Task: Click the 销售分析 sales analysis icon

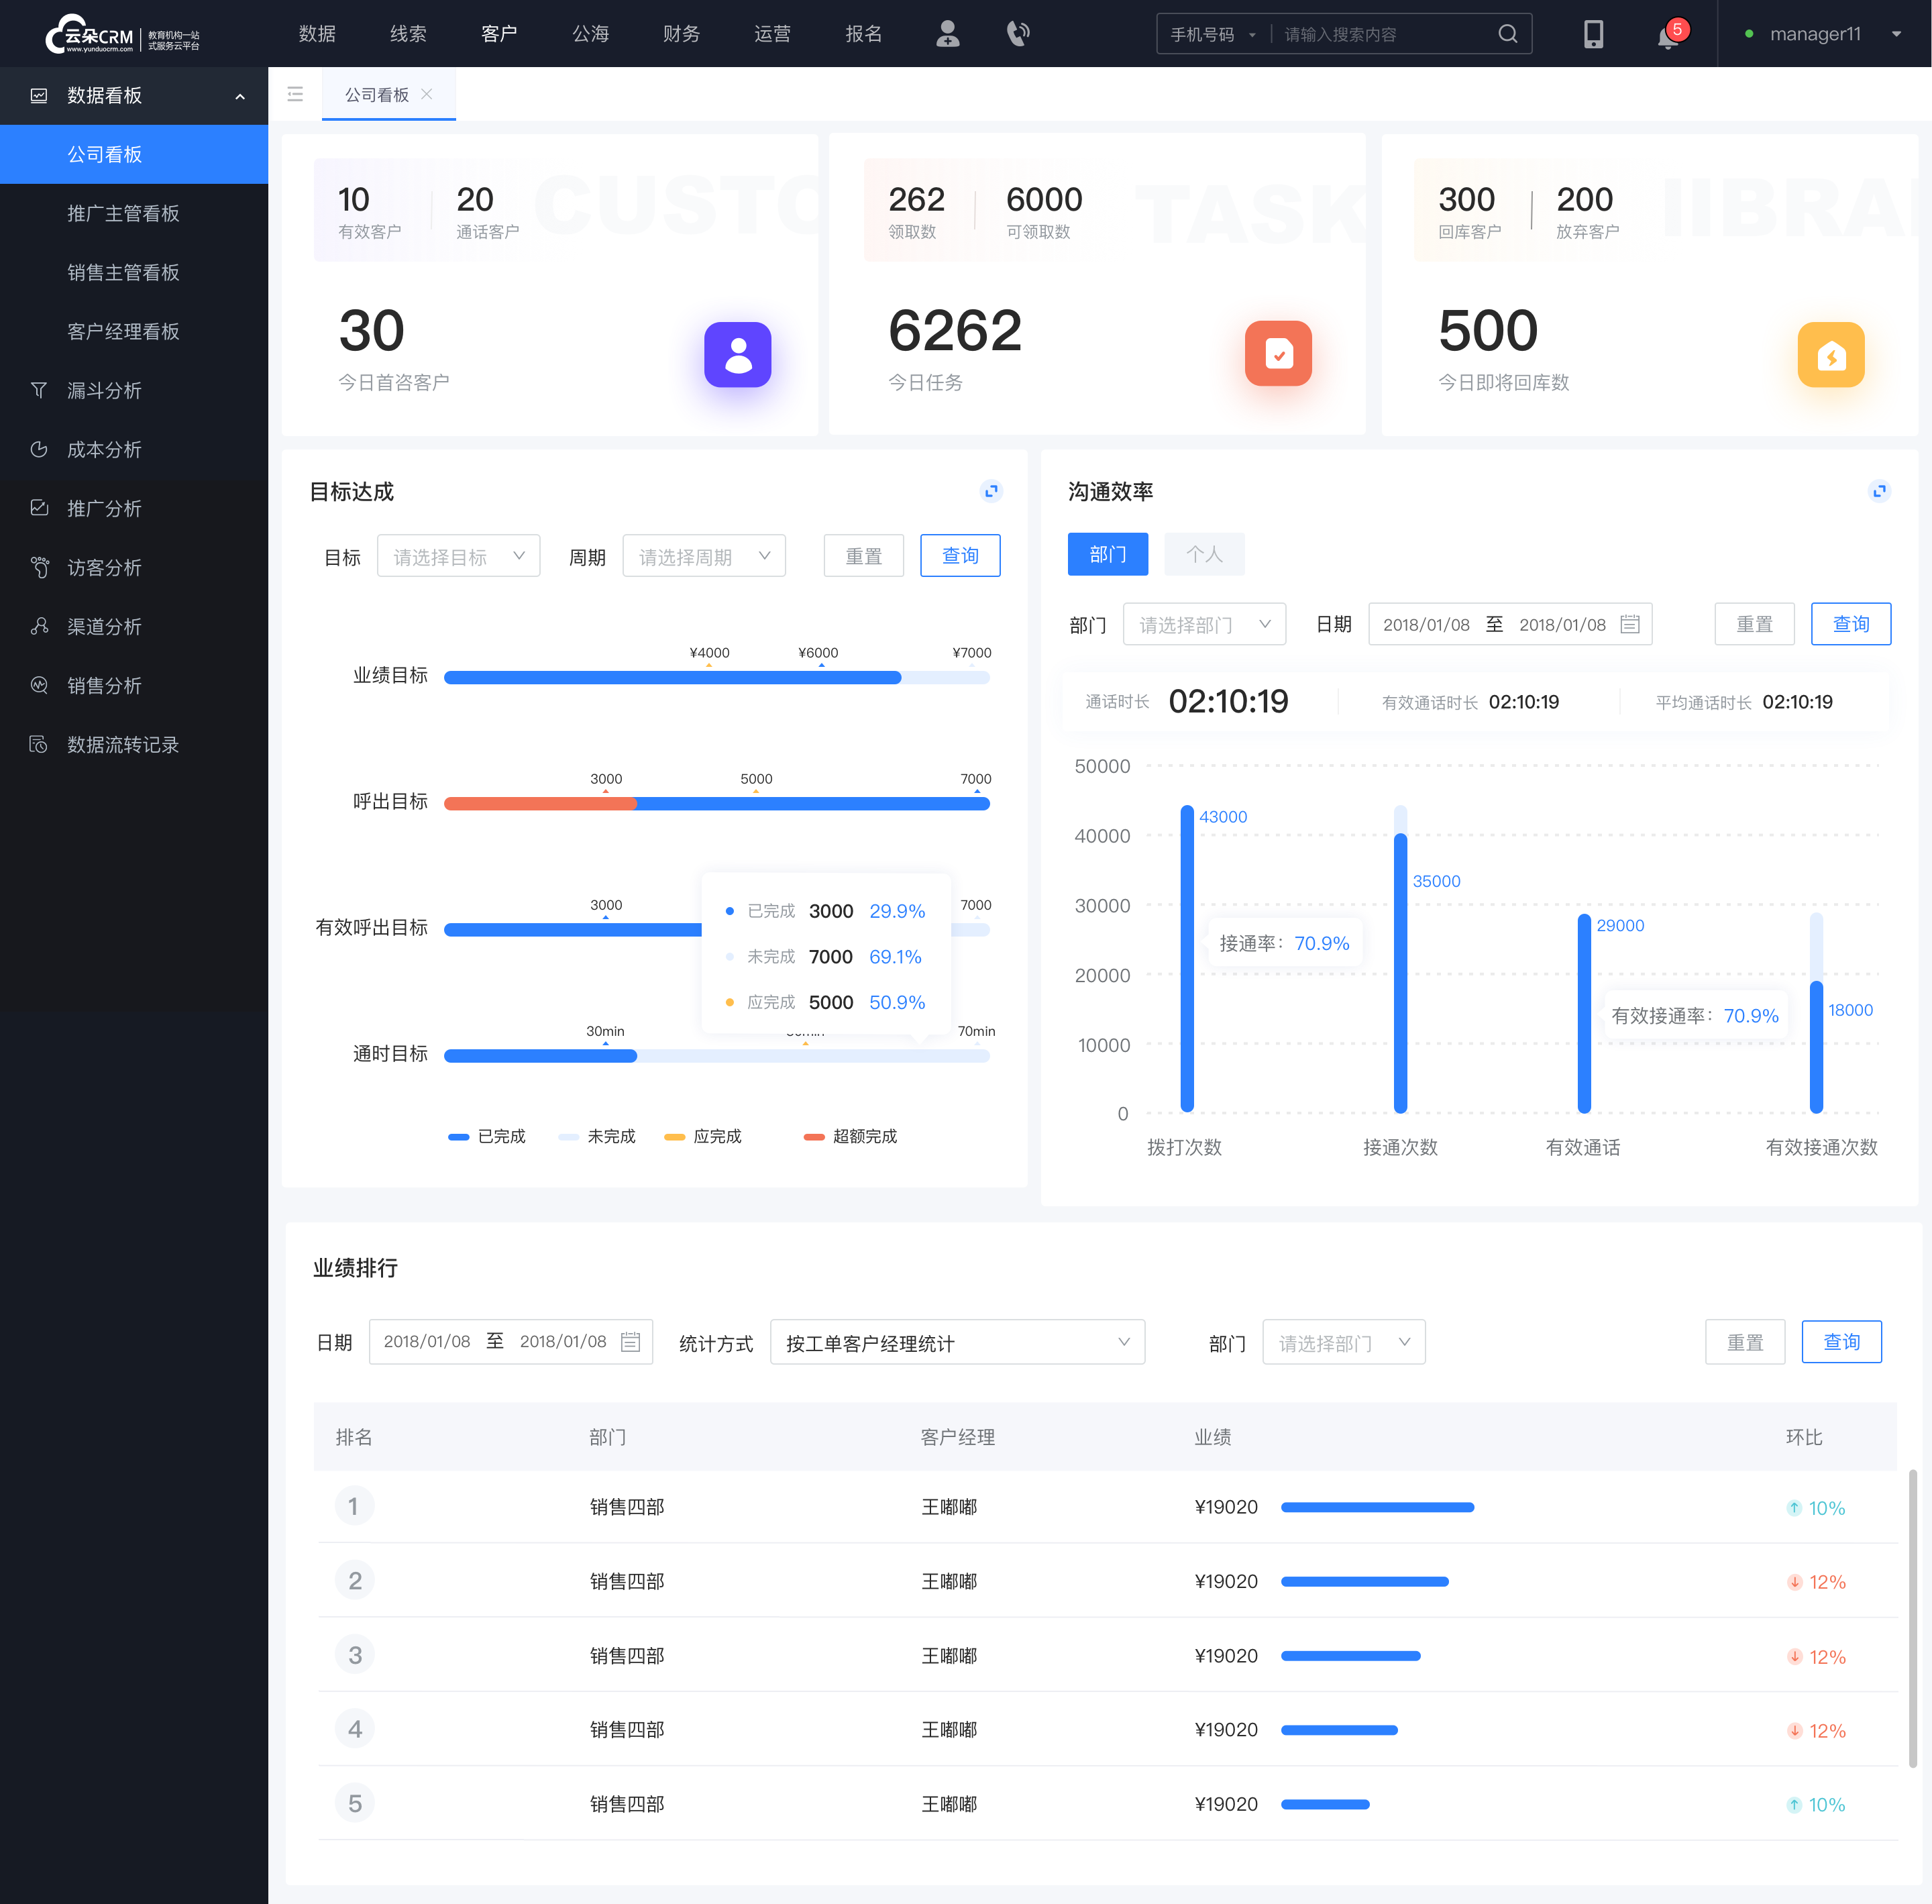Action: click(x=38, y=684)
